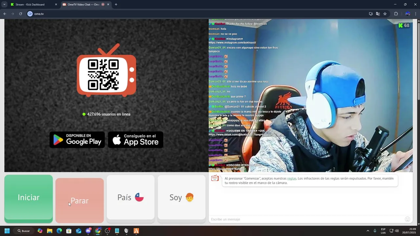
Task: Open the Google Play download badge
Action: click(77, 140)
